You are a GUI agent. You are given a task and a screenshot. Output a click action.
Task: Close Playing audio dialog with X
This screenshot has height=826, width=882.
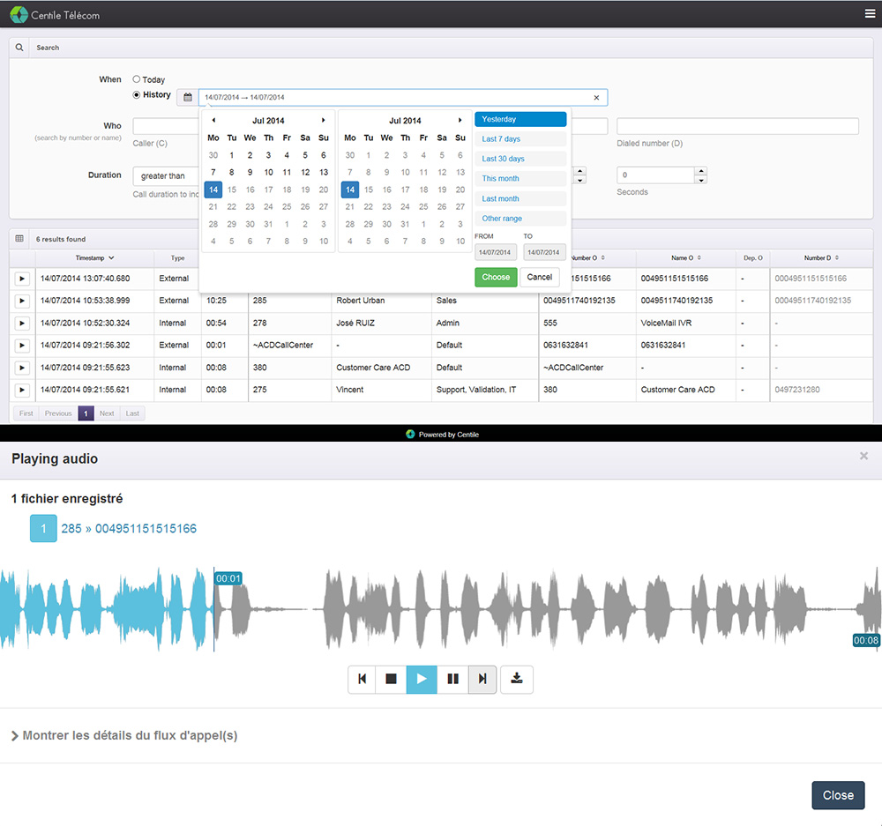[864, 456]
